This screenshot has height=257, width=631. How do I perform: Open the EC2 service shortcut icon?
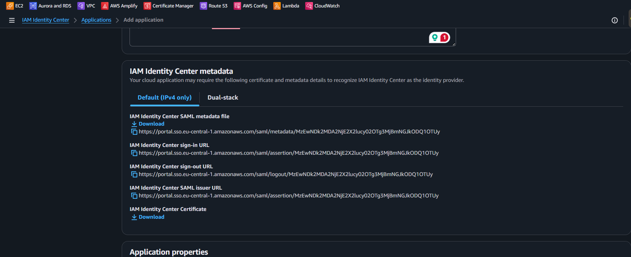(x=10, y=6)
